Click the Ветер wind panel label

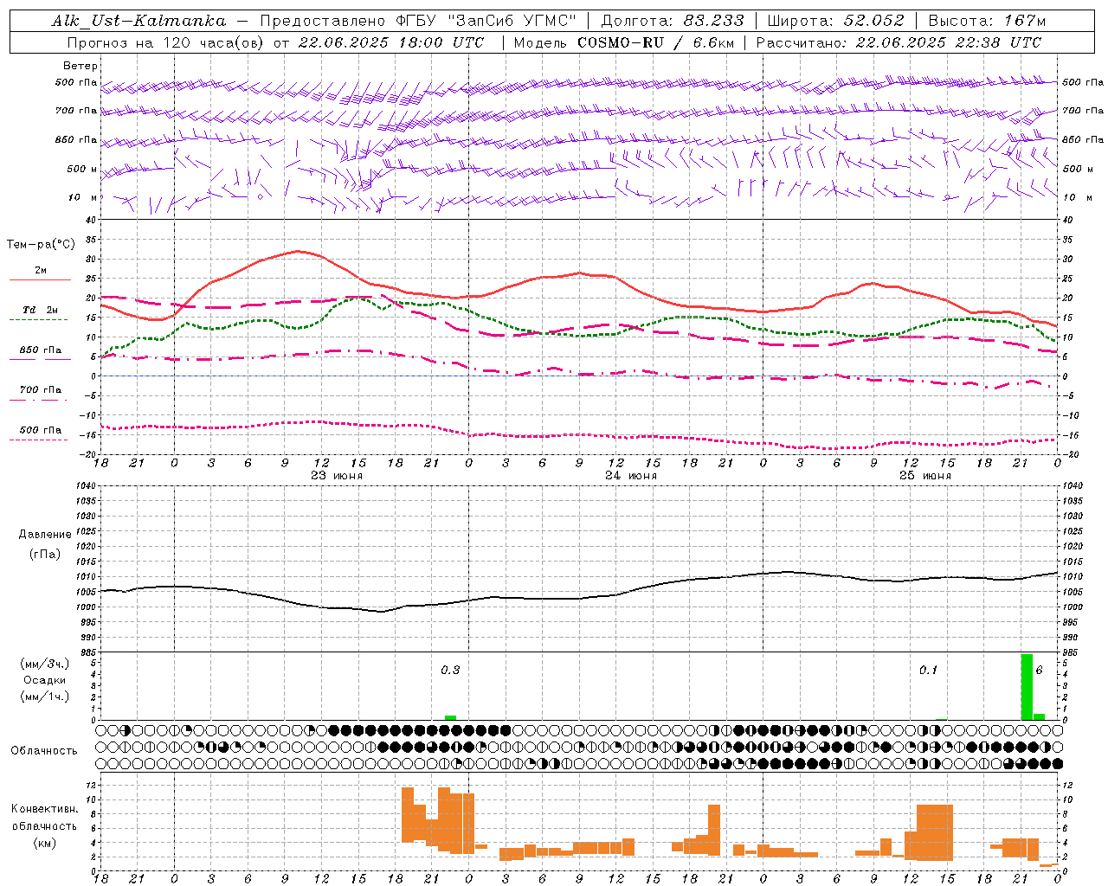tap(81, 66)
